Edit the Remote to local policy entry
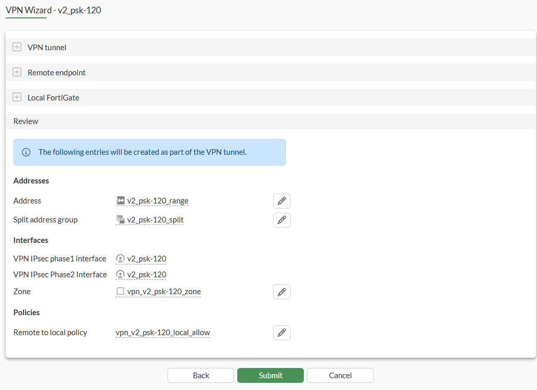Image resolution: width=537 pixels, height=390 pixels. (281, 333)
